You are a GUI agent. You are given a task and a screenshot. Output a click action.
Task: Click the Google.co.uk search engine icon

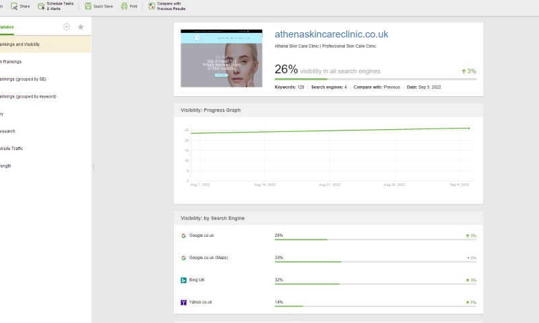tap(183, 236)
